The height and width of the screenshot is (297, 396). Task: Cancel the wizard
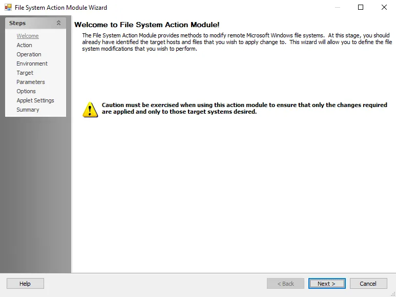tap(368, 283)
